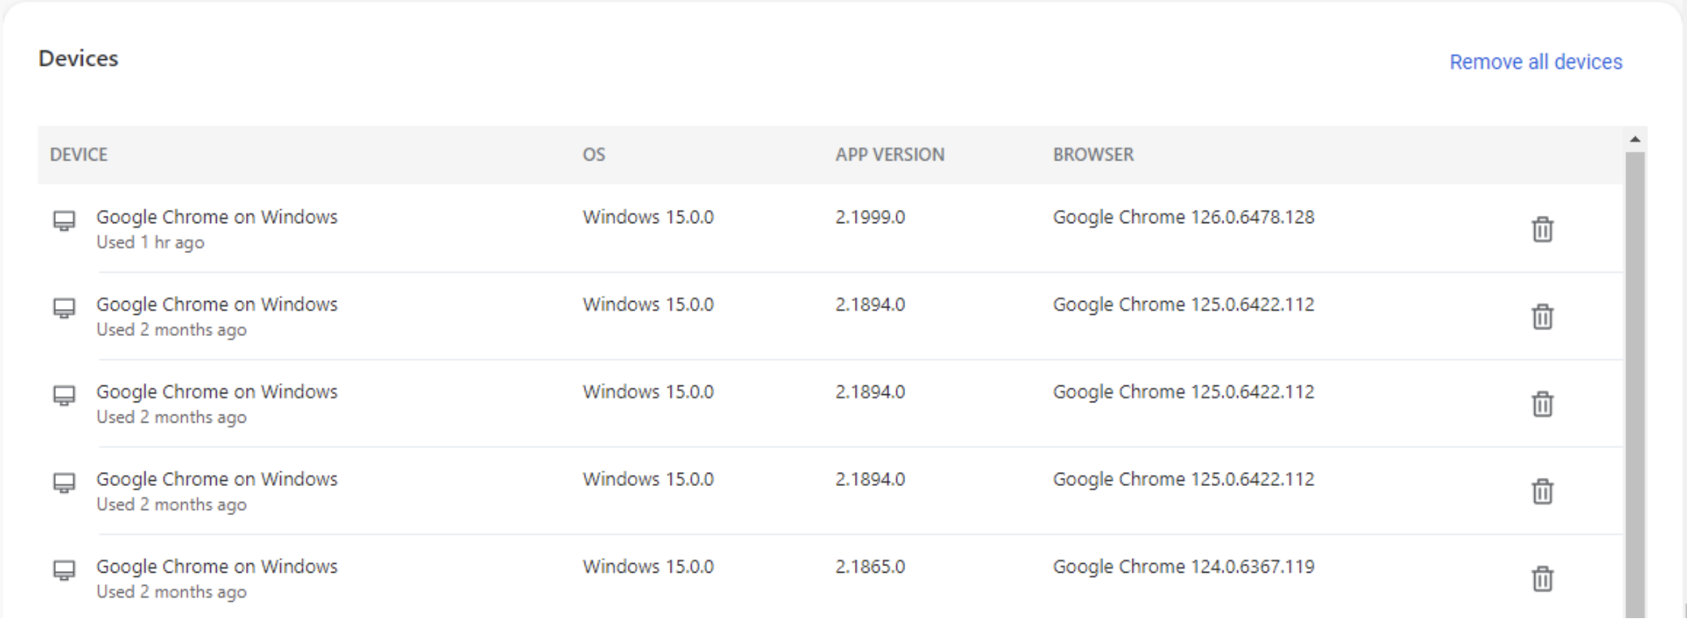Click the BROWSER column header

point(1093,155)
